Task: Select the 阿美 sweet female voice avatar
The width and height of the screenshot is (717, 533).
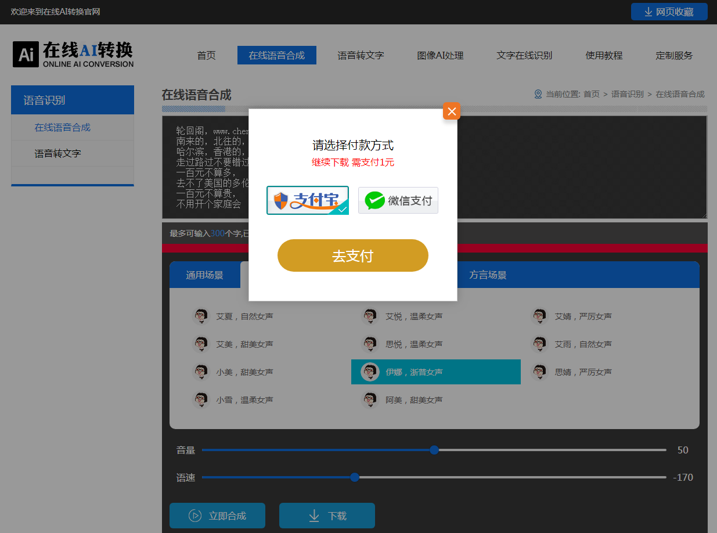Action: pyautogui.click(x=370, y=400)
